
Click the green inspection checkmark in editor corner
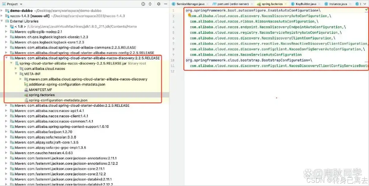pyautogui.click(x=366, y=10)
